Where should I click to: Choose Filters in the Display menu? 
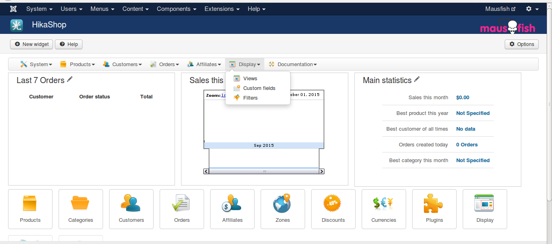click(x=250, y=98)
